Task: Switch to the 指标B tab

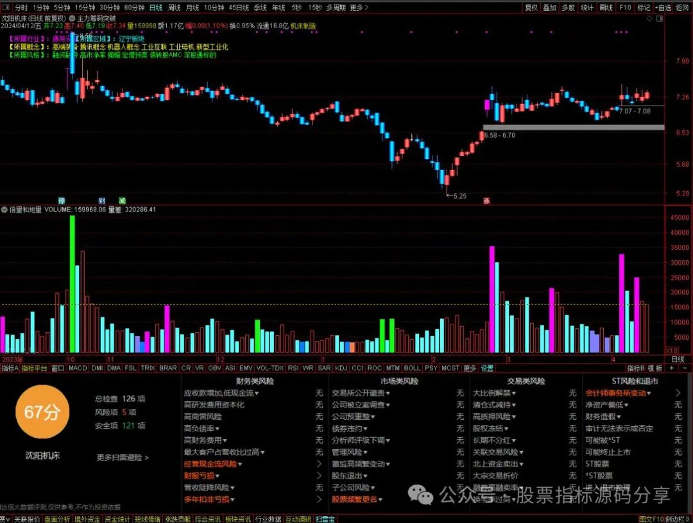Action: 635,368
